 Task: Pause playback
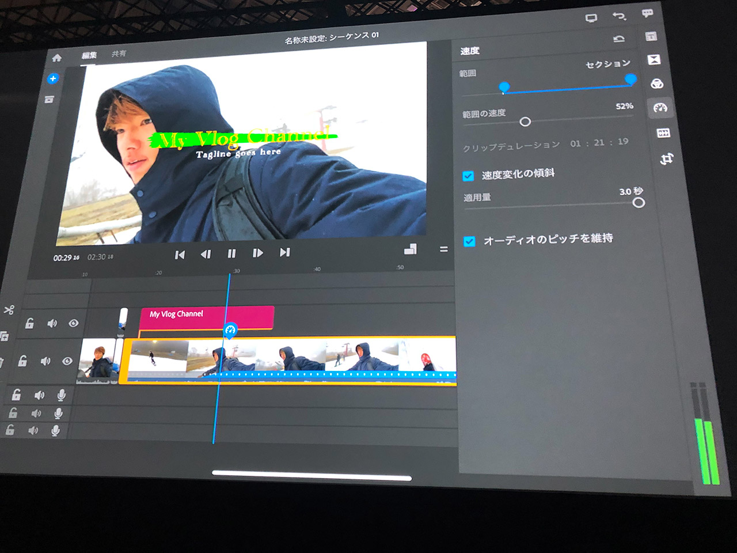click(x=231, y=253)
